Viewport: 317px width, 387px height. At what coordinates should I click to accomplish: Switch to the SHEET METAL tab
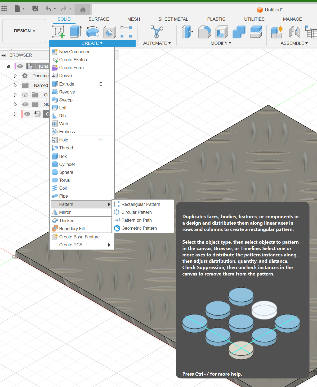click(173, 19)
